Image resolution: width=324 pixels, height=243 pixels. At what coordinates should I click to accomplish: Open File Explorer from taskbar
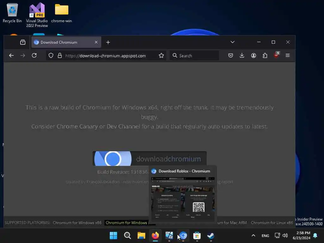[141, 235]
